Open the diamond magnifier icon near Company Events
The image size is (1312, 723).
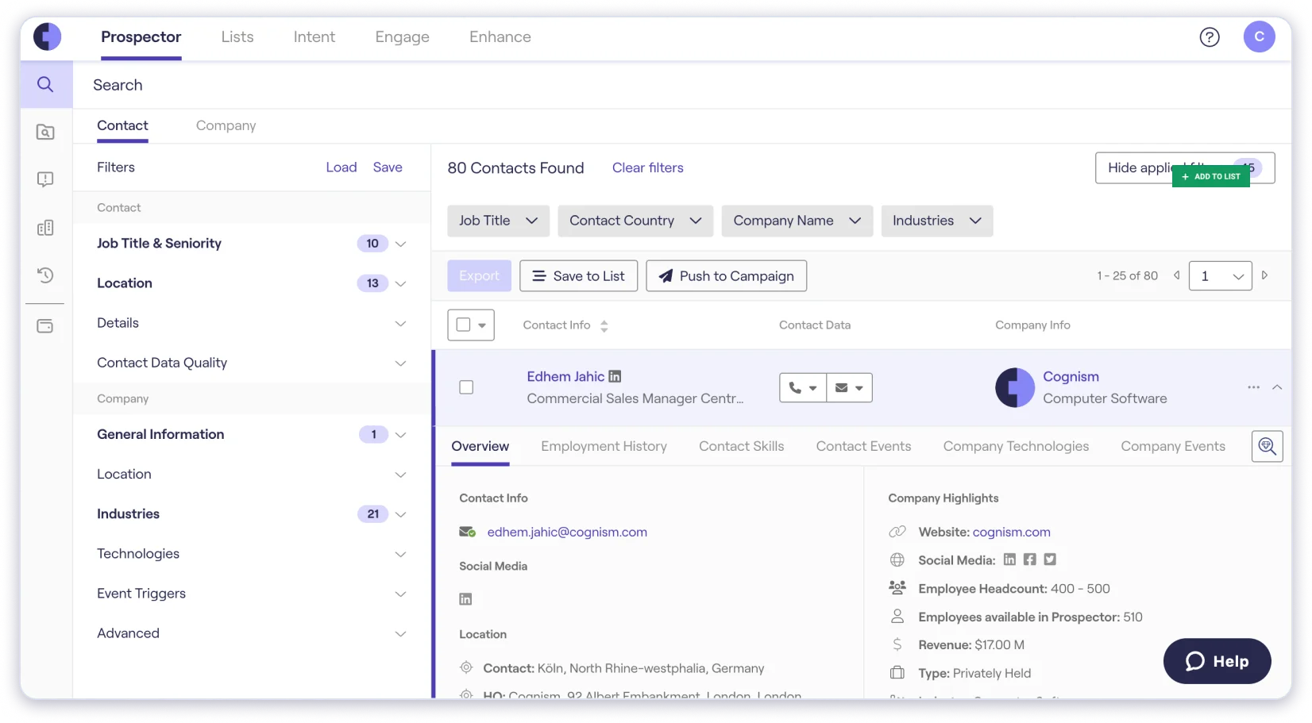pyautogui.click(x=1267, y=446)
